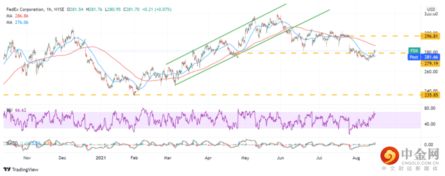Click the green FDX symbol tag
This screenshot has height=176, width=445.
click(x=414, y=51)
